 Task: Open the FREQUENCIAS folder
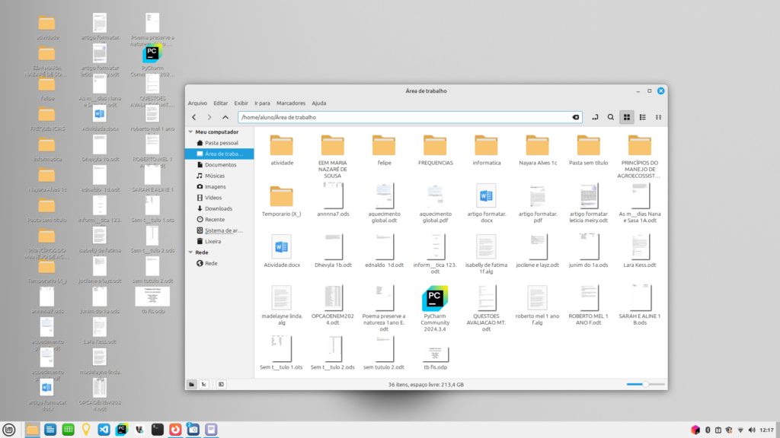[x=435, y=145]
